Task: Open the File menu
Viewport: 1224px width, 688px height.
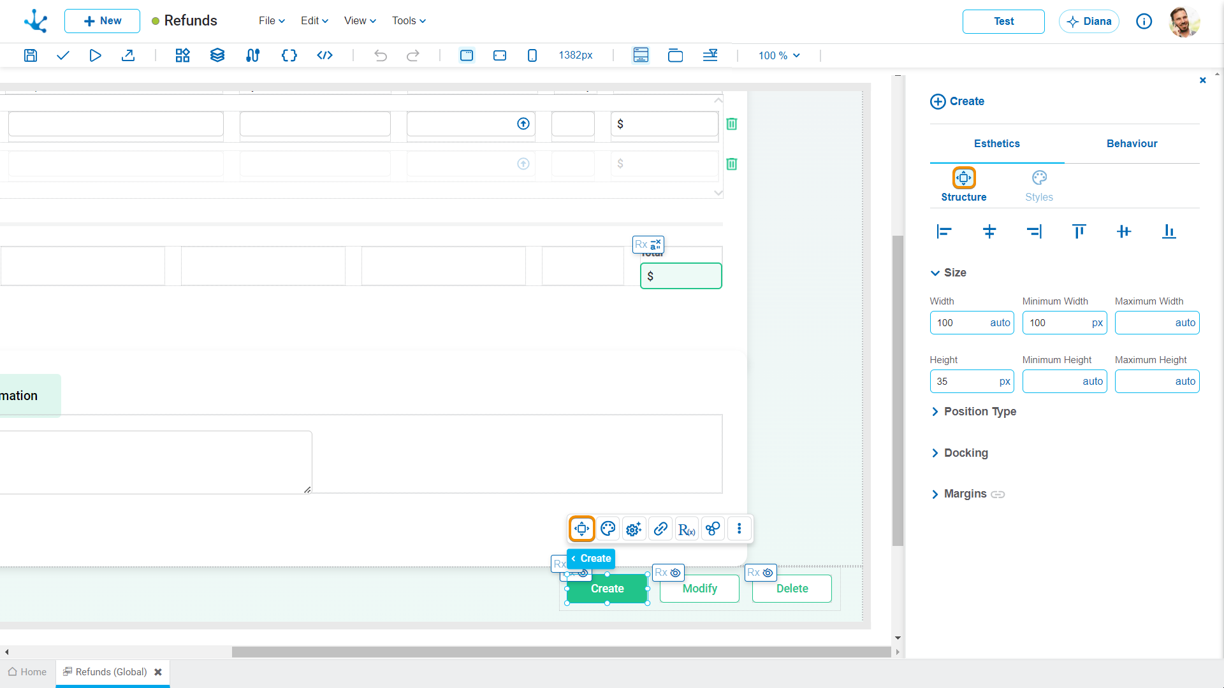Action: point(272,21)
